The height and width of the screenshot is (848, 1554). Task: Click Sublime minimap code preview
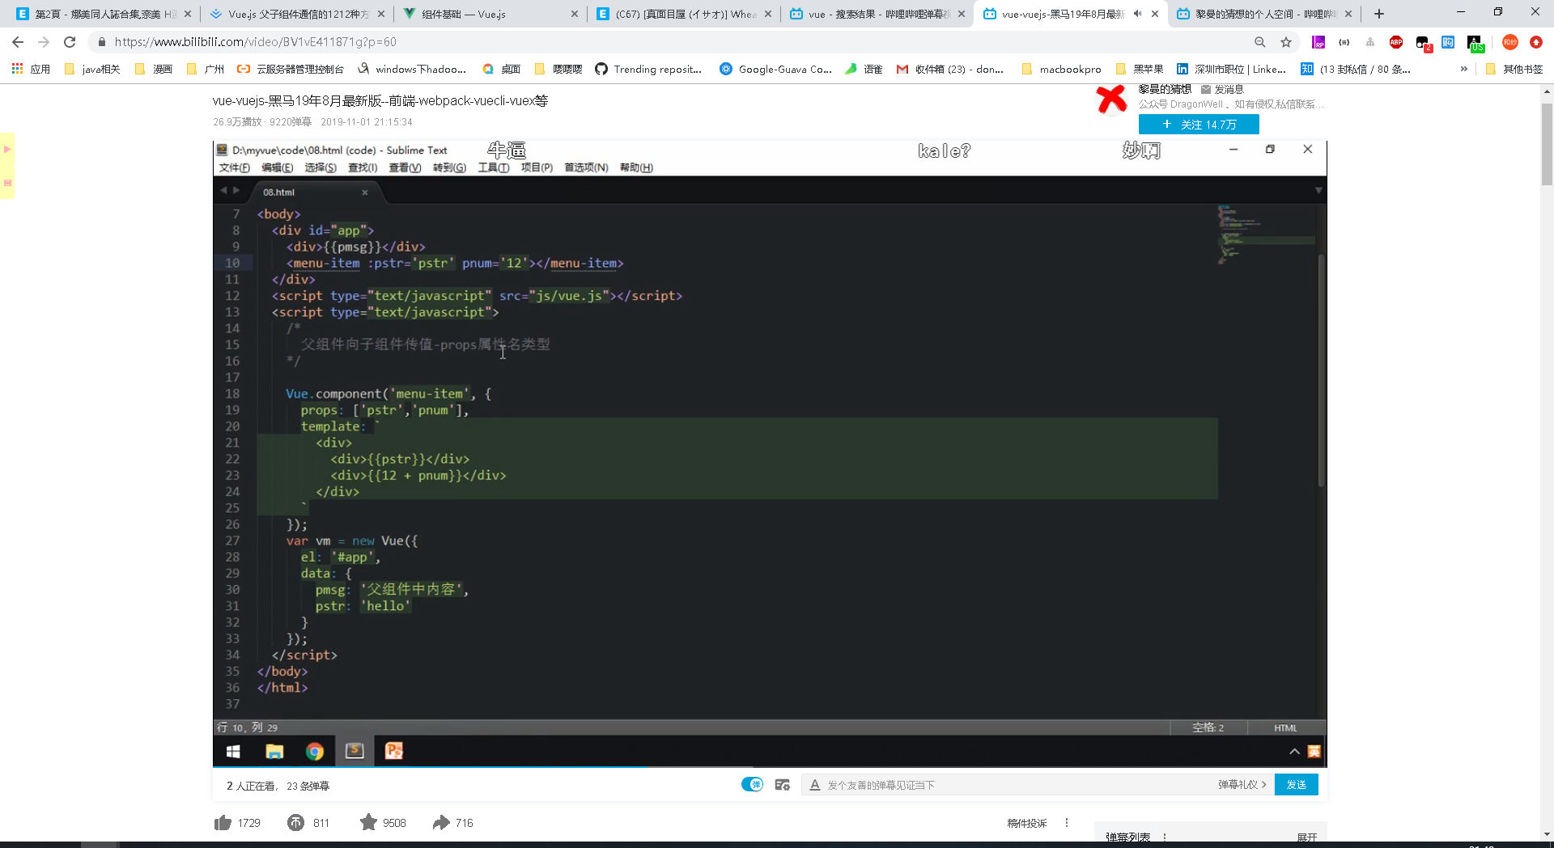[1266, 235]
